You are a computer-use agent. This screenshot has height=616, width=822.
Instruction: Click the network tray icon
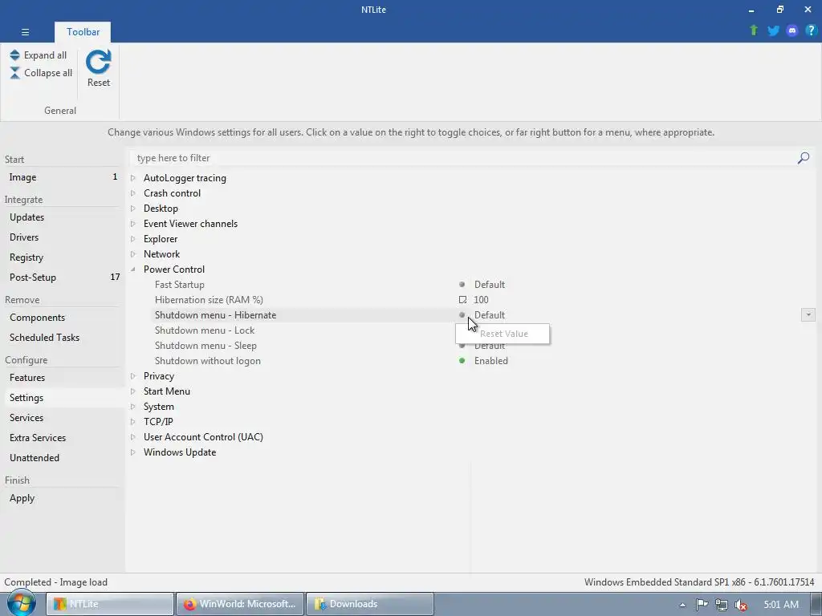(722, 605)
